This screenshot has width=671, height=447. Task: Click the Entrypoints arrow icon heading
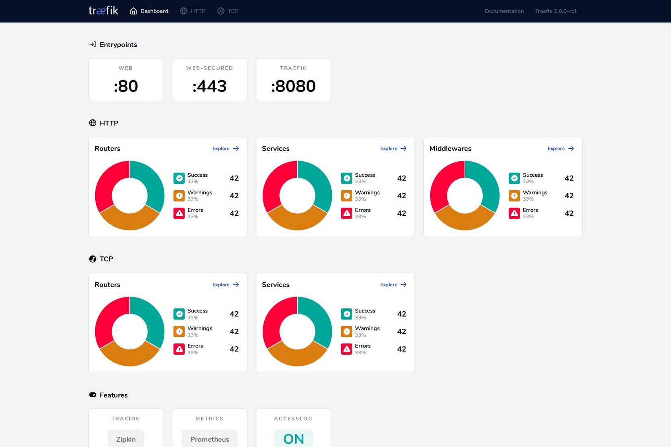coord(93,44)
